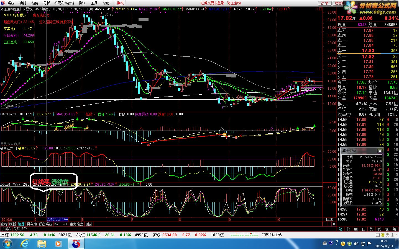Click the 行情 button at top right
The image size is (399, 249).
point(325,3)
